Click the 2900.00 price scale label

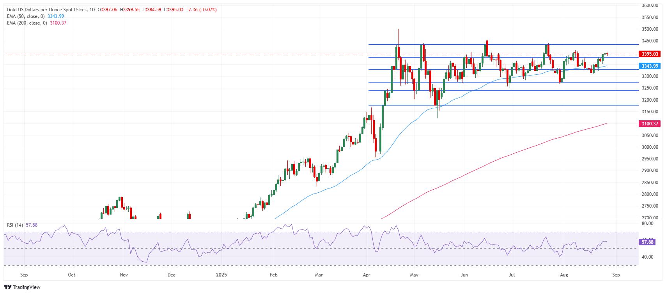[x=650, y=171]
